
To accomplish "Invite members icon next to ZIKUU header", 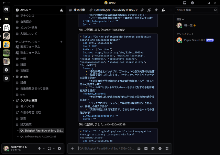I will pyautogui.click(x=62, y=10).
